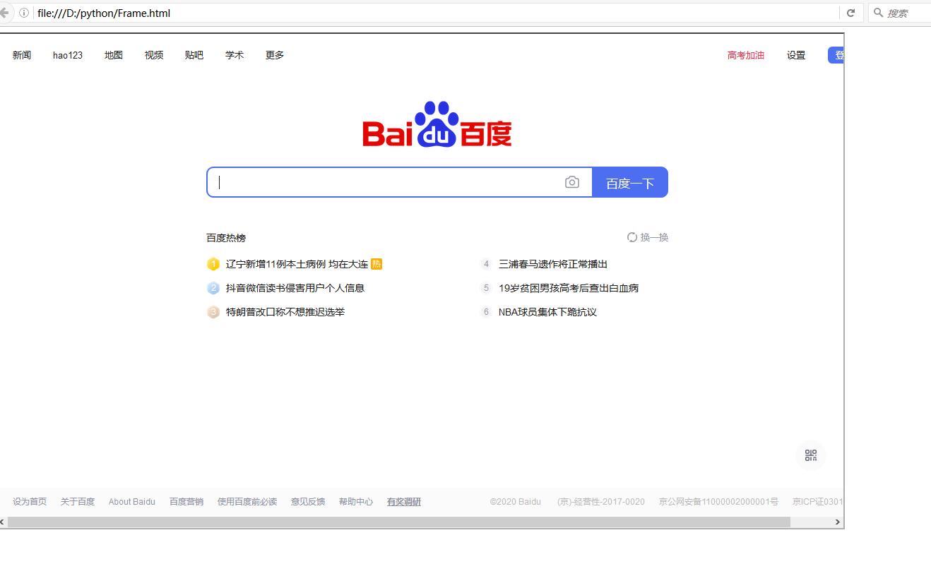This screenshot has height=588, width=931.
Task: Open 19岁贫困男孩高考后查出白血病 headline
Action: tap(569, 288)
